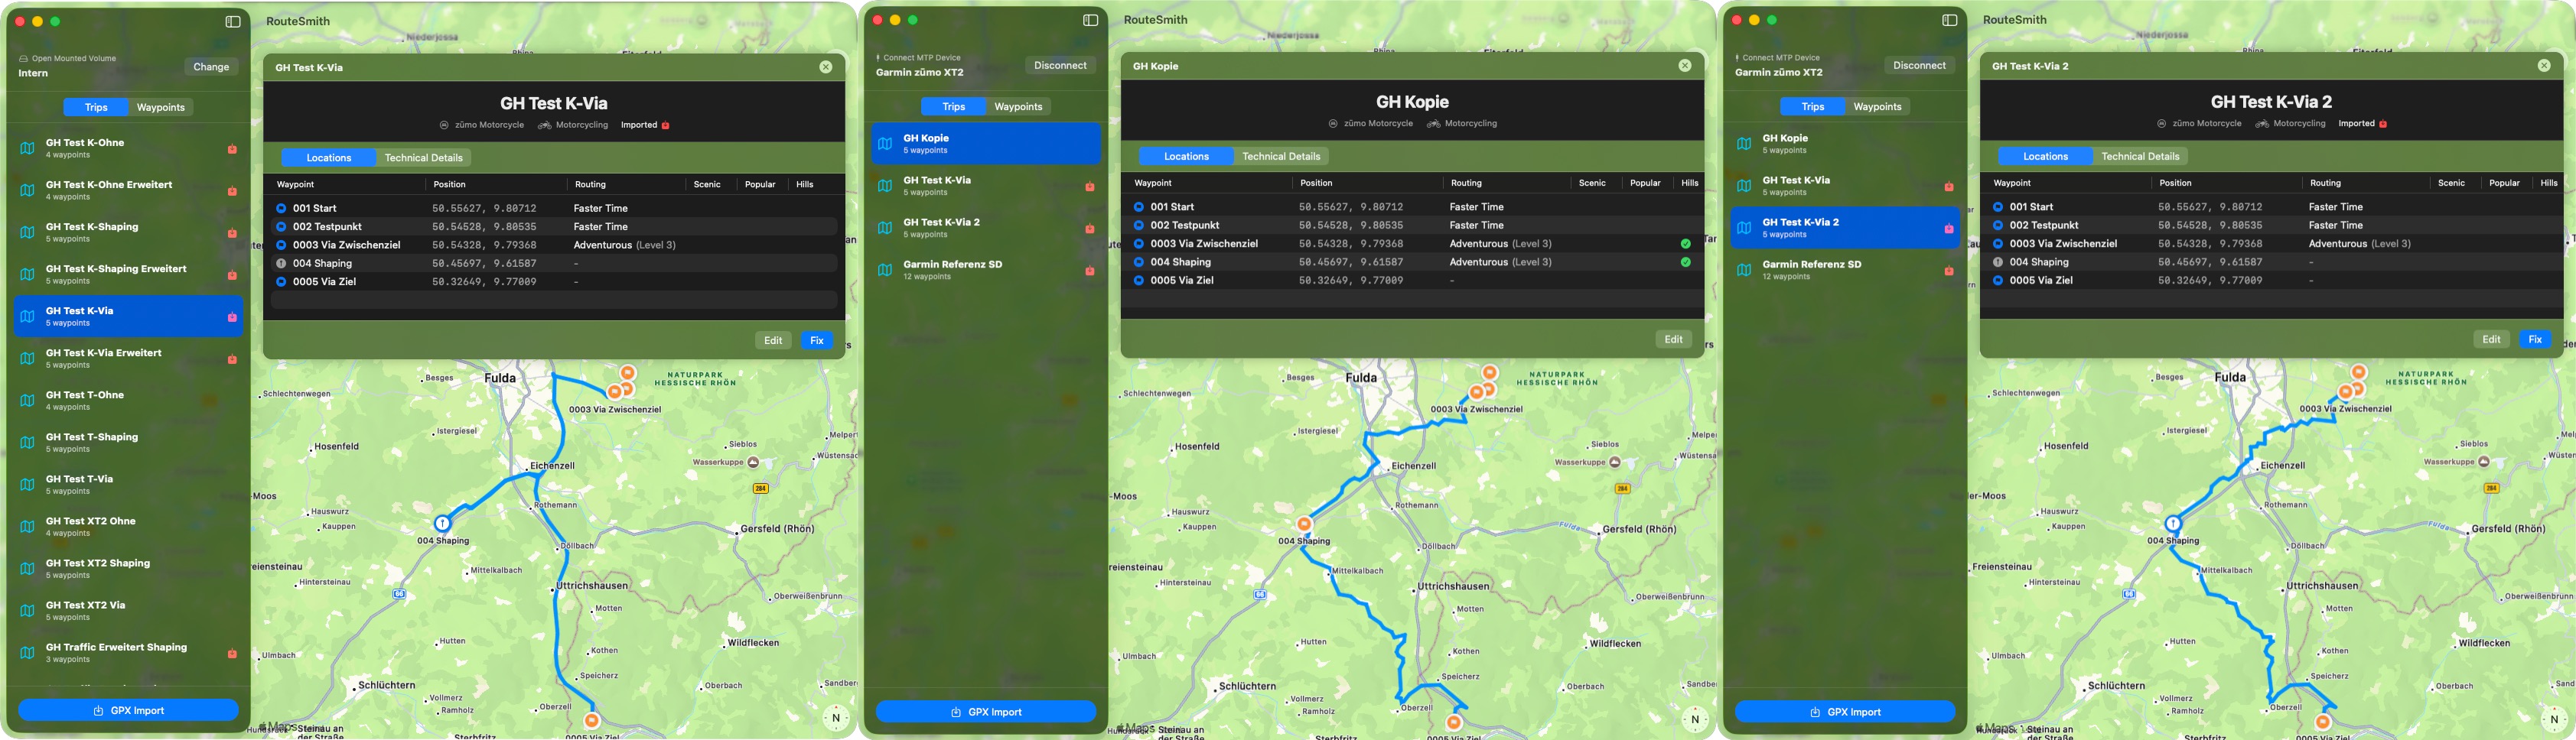Click the map icon beside GH Kopie in right window

click(1744, 144)
